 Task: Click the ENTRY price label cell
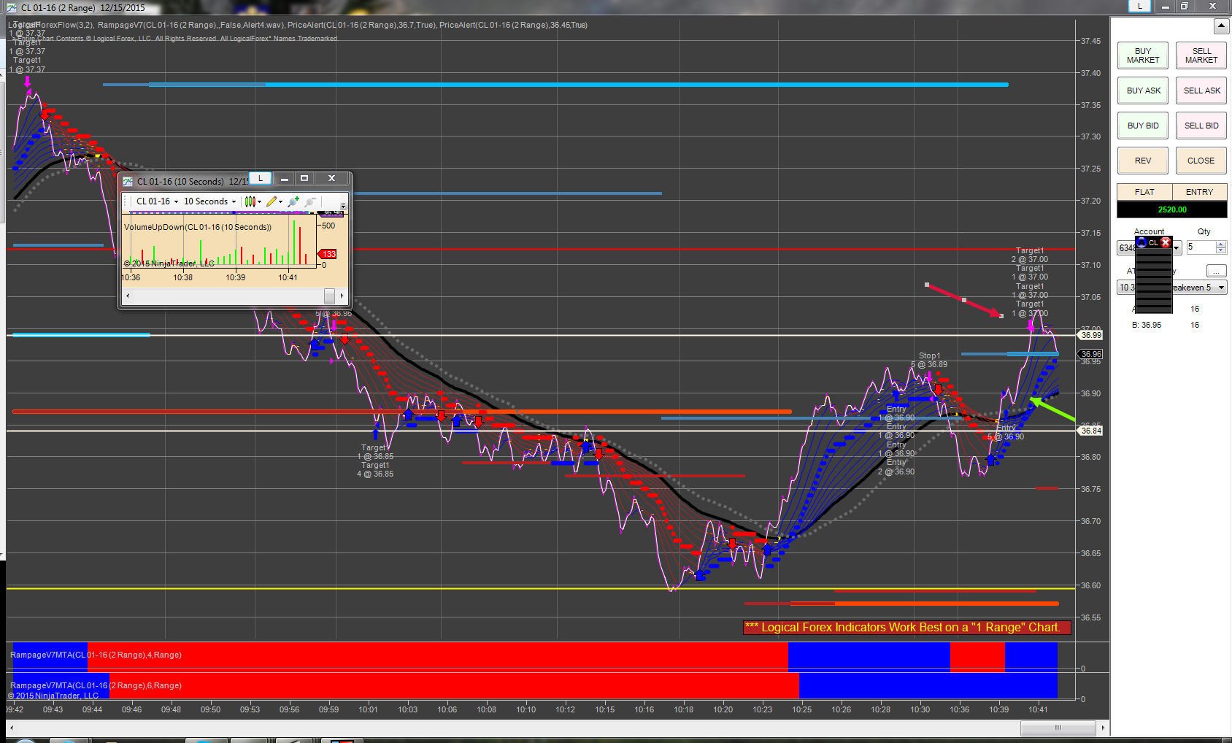pos(1199,192)
